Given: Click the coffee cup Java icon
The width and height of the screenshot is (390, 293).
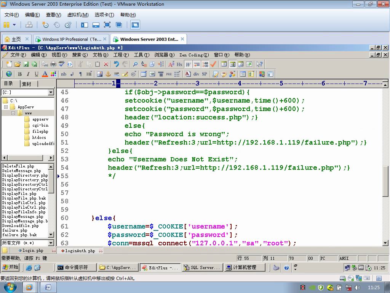Looking at the screenshot, I should click(224, 74).
